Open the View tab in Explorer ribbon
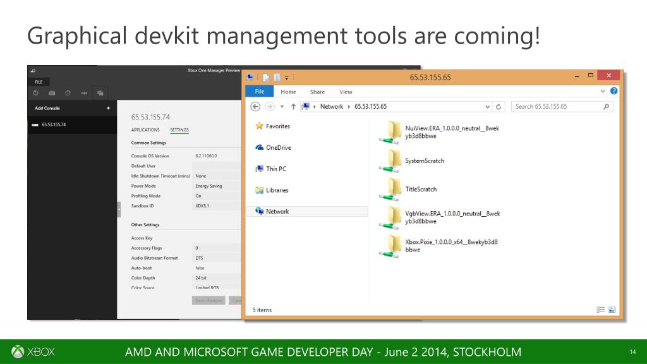The height and width of the screenshot is (364, 647). [x=346, y=92]
